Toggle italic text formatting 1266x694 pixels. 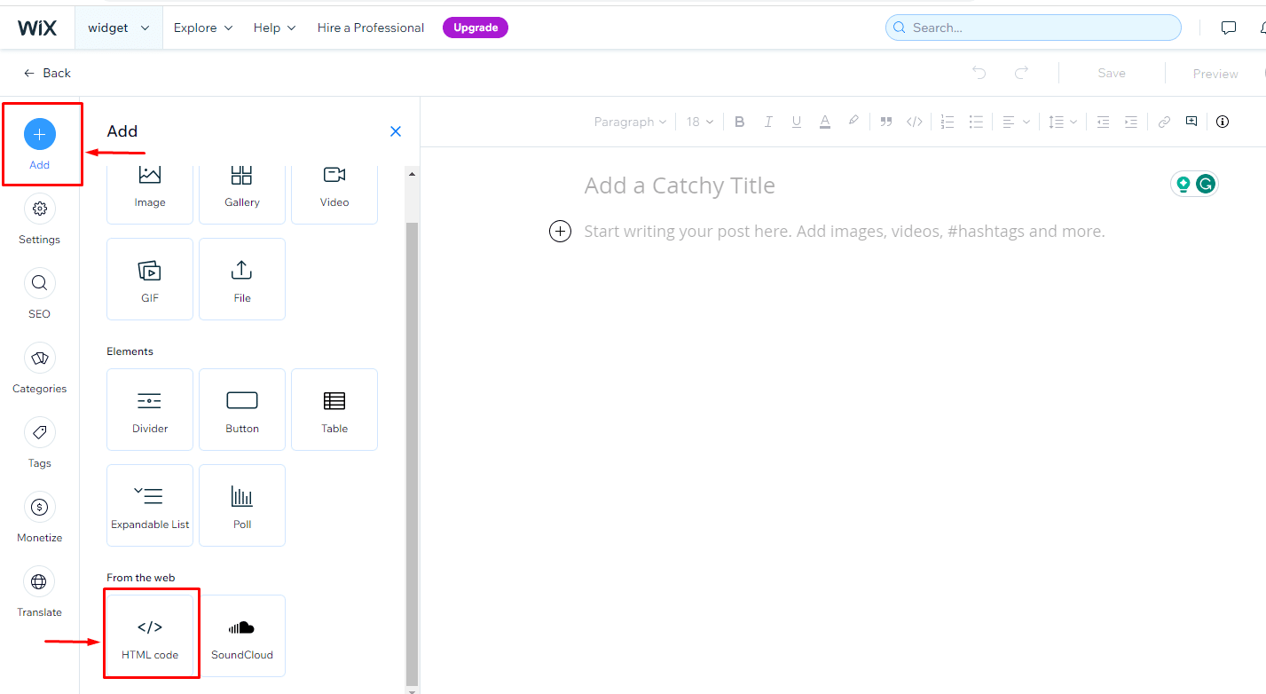[768, 122]
